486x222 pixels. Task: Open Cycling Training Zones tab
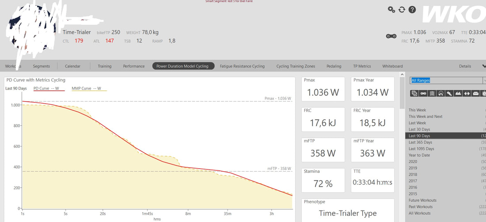coord(296,66)
